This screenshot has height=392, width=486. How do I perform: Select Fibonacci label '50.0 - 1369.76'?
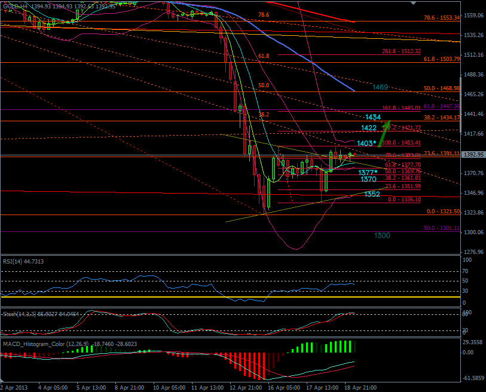pyautogui.click(x=403, y=171)
